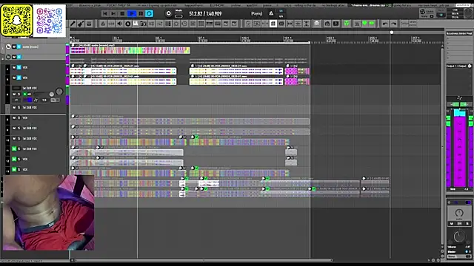The image size is (474, 266).
Task: Toggle the metronome triangle toolbar icon
Action: (x=103, y=24)
